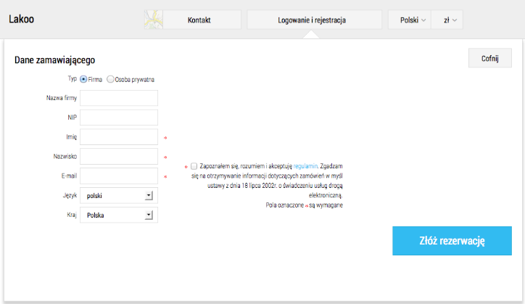Open Logowanie i rejestracja
Screen dimensions: 525x304
(315, 20)
